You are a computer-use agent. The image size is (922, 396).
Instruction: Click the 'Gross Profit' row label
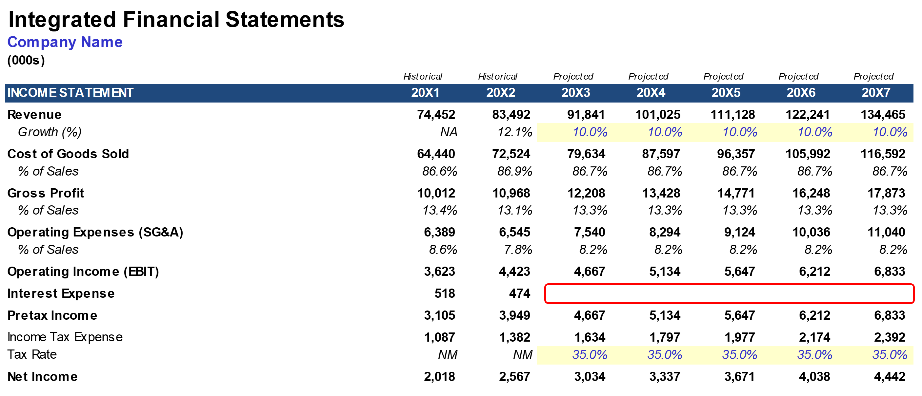46,193
